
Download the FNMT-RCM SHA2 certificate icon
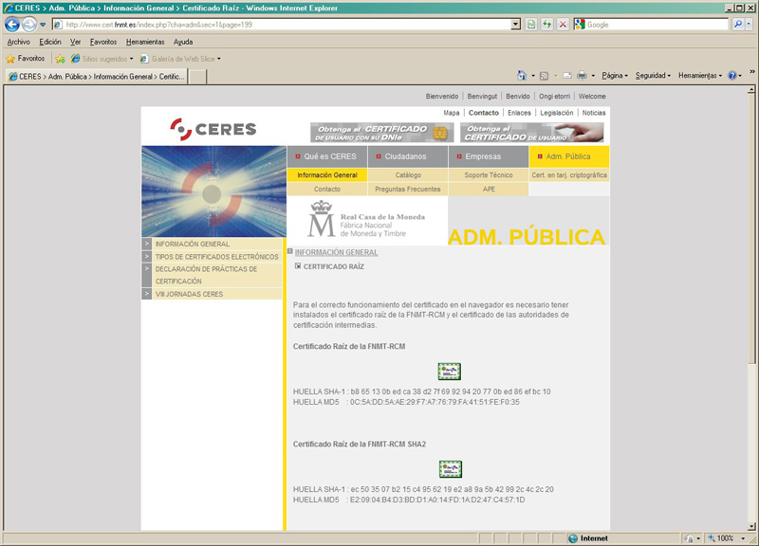coord(450,468)
